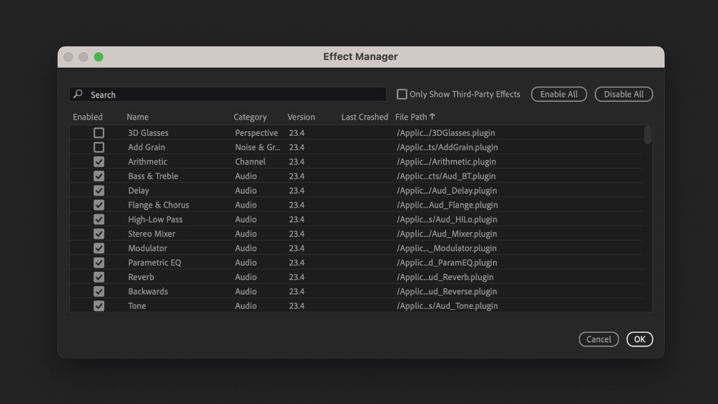Disable the Arithmetic effect
The height and width of the screenshot is (404, 718).
[99, 161]
